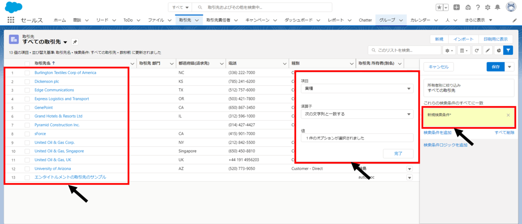522x224 pixels.
Task: Click the favorites star icon
Action: pyautogui.click(x=440, y=7)
